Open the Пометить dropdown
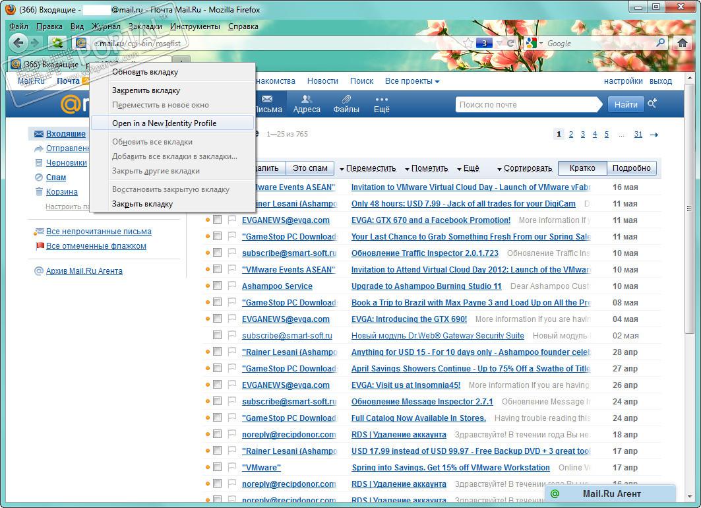Image resolution: width=701 pixels, height=508 pixels. 427,168
